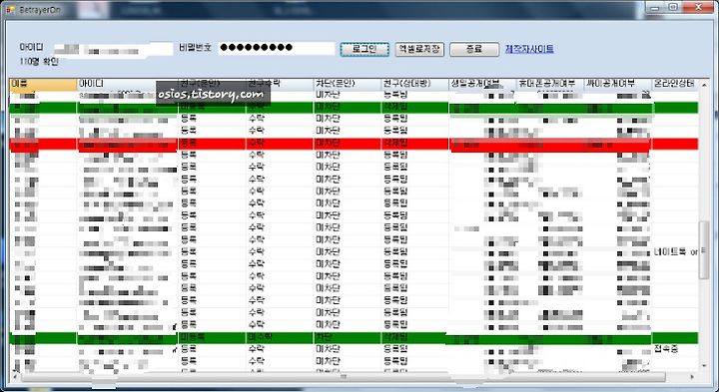Click the vertical scrollbar down arrow
Image resolution: width=719 pixels, height=392 pixels.
[704, 366]
